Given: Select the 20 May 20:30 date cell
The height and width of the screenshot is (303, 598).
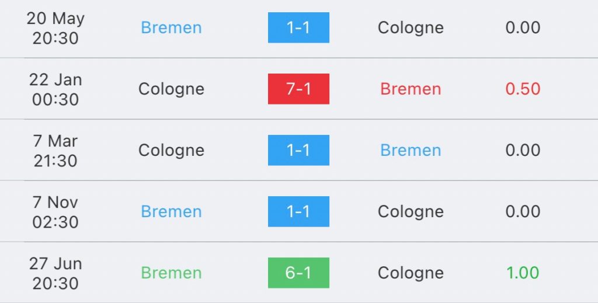Looking at the screenshot, I should click(55, 27).
